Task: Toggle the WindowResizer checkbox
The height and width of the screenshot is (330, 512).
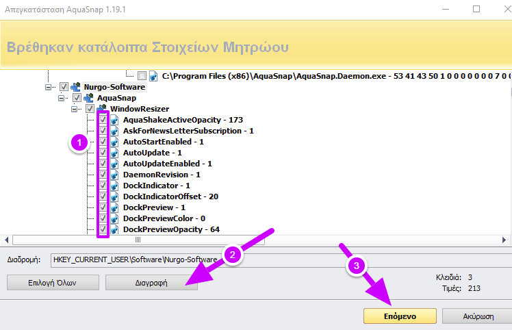Action: 90,109
